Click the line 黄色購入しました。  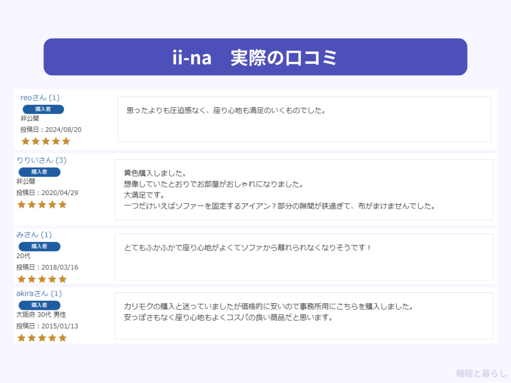coord(155,173)
